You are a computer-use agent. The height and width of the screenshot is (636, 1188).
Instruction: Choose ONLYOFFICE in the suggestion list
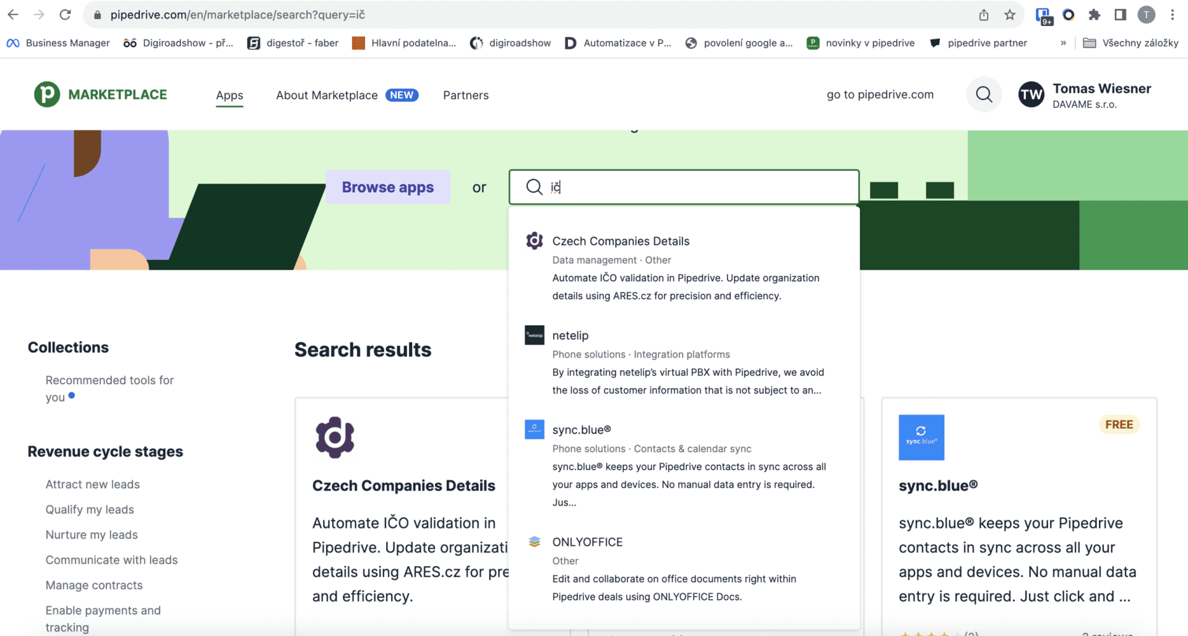click(587, 542)
